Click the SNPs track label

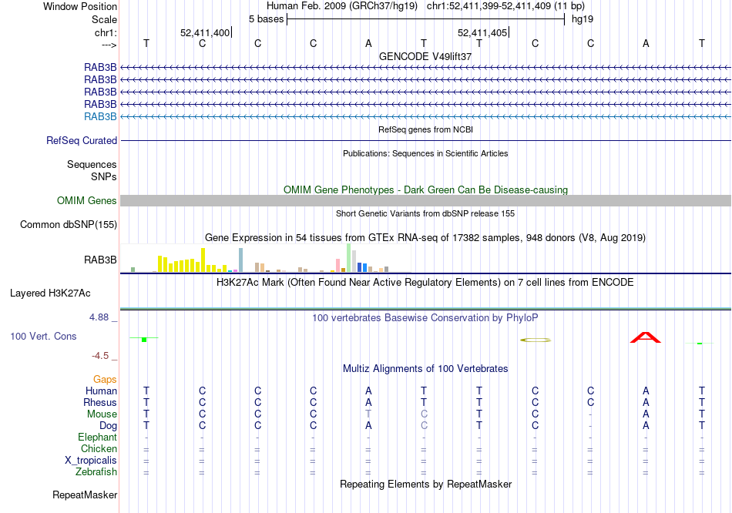104,176
